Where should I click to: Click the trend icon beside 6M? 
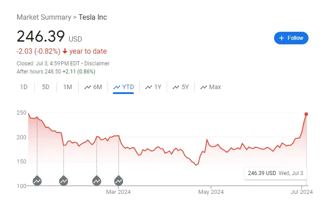pyautogui.click(x=88, y=87)
